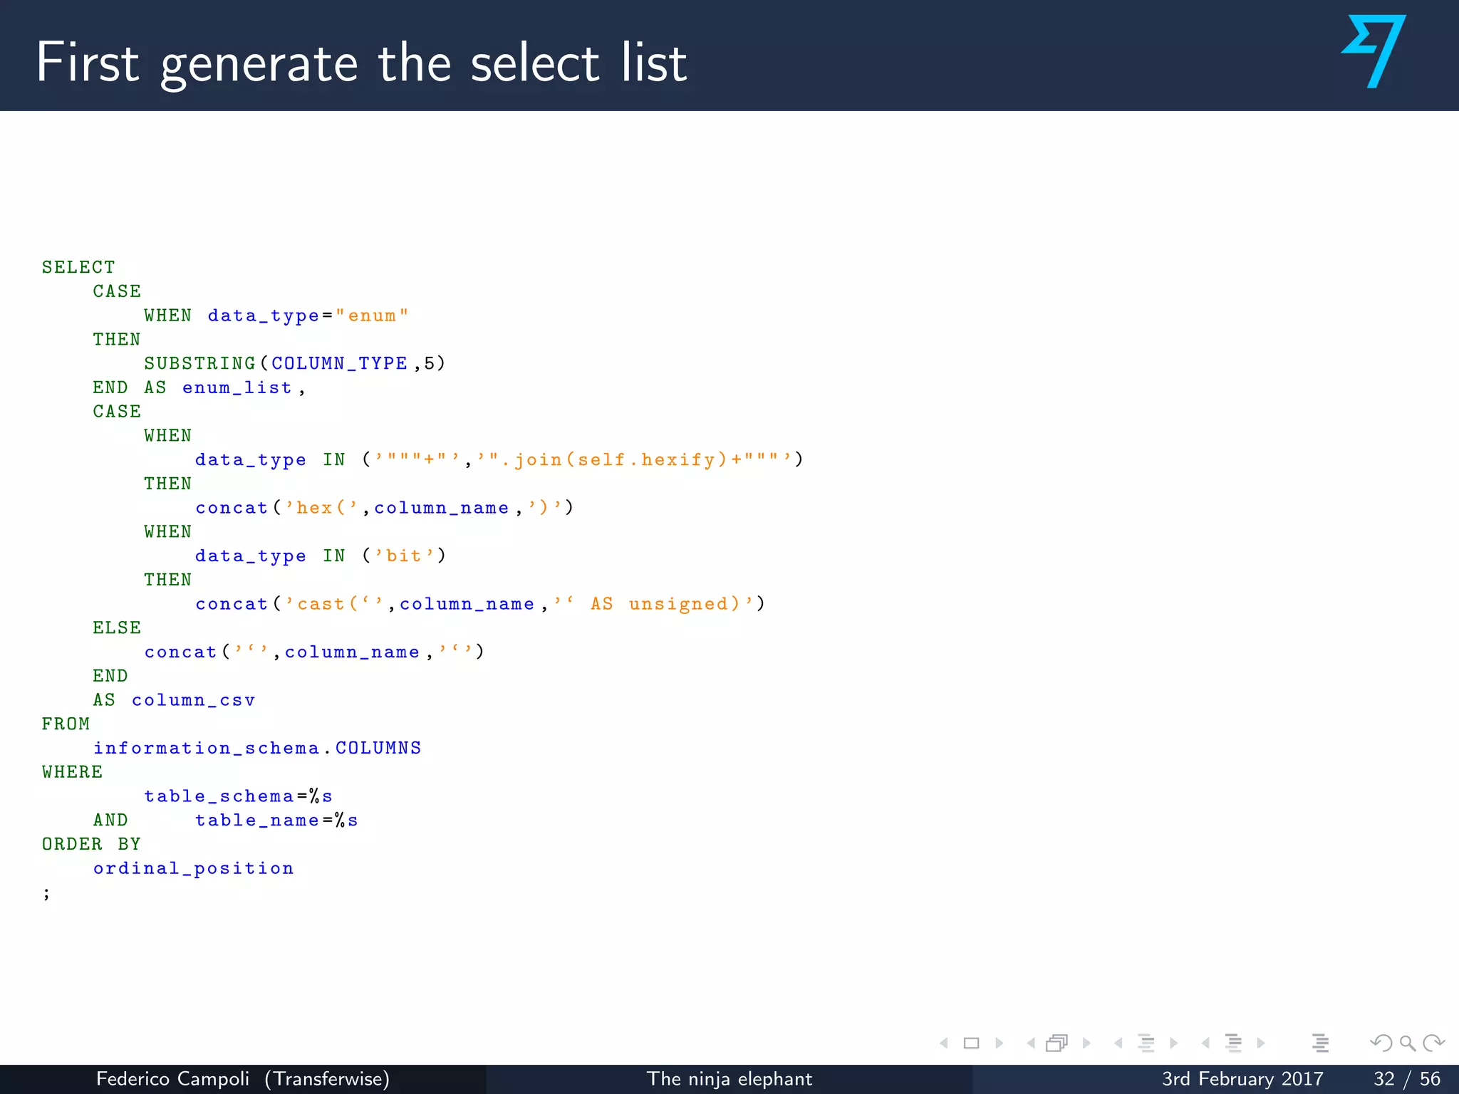Click the 'FROM' keyword
Viewport: 1459px width, 1094px height.
(x=66, y=724)
